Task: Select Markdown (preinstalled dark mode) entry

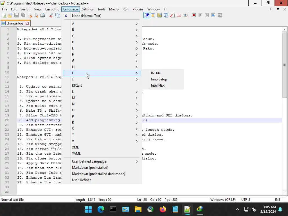Action: [x=102, y=174]
